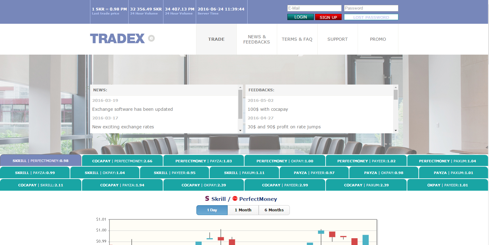This screenshot has height=245, width=489.
Task: Select the COCAPAY | SKRILL:2.11 pair
Action: click(41, 185)
